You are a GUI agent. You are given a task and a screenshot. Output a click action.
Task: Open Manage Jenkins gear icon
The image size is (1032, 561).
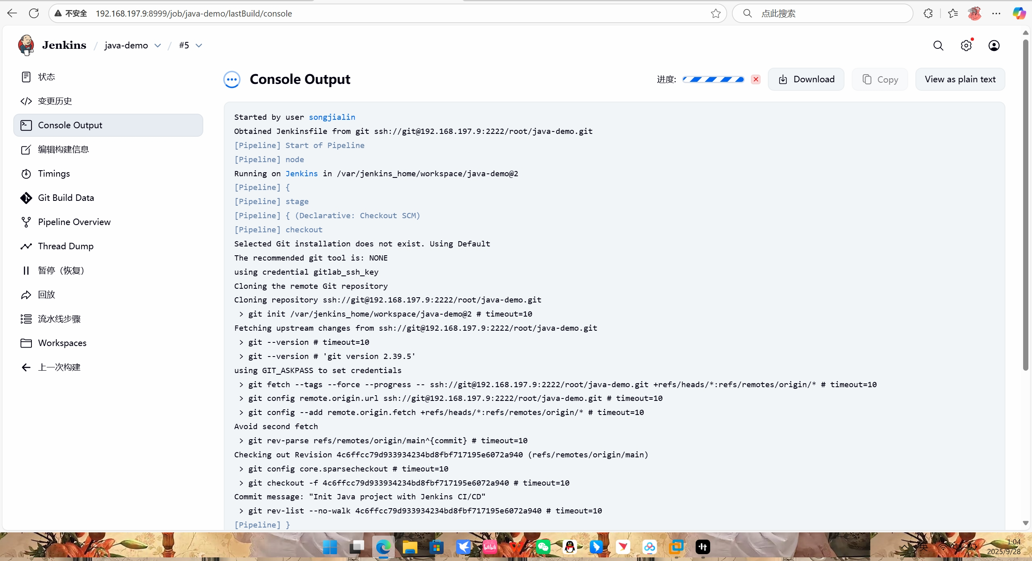pyautogui.click(x=966, y=46)
